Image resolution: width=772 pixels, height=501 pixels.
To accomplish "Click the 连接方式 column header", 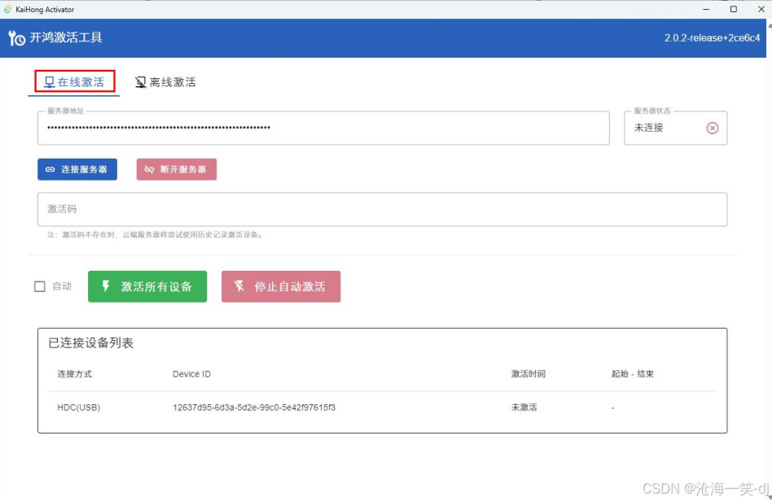I will 74,373.
